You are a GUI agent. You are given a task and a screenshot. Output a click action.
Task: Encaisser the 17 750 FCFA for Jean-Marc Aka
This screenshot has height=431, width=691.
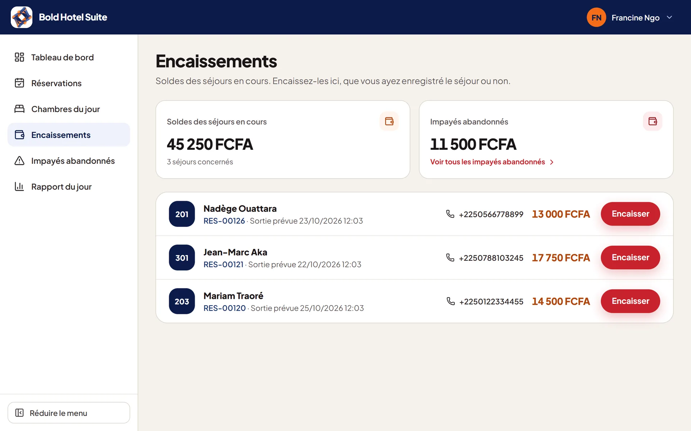[630, 258]
